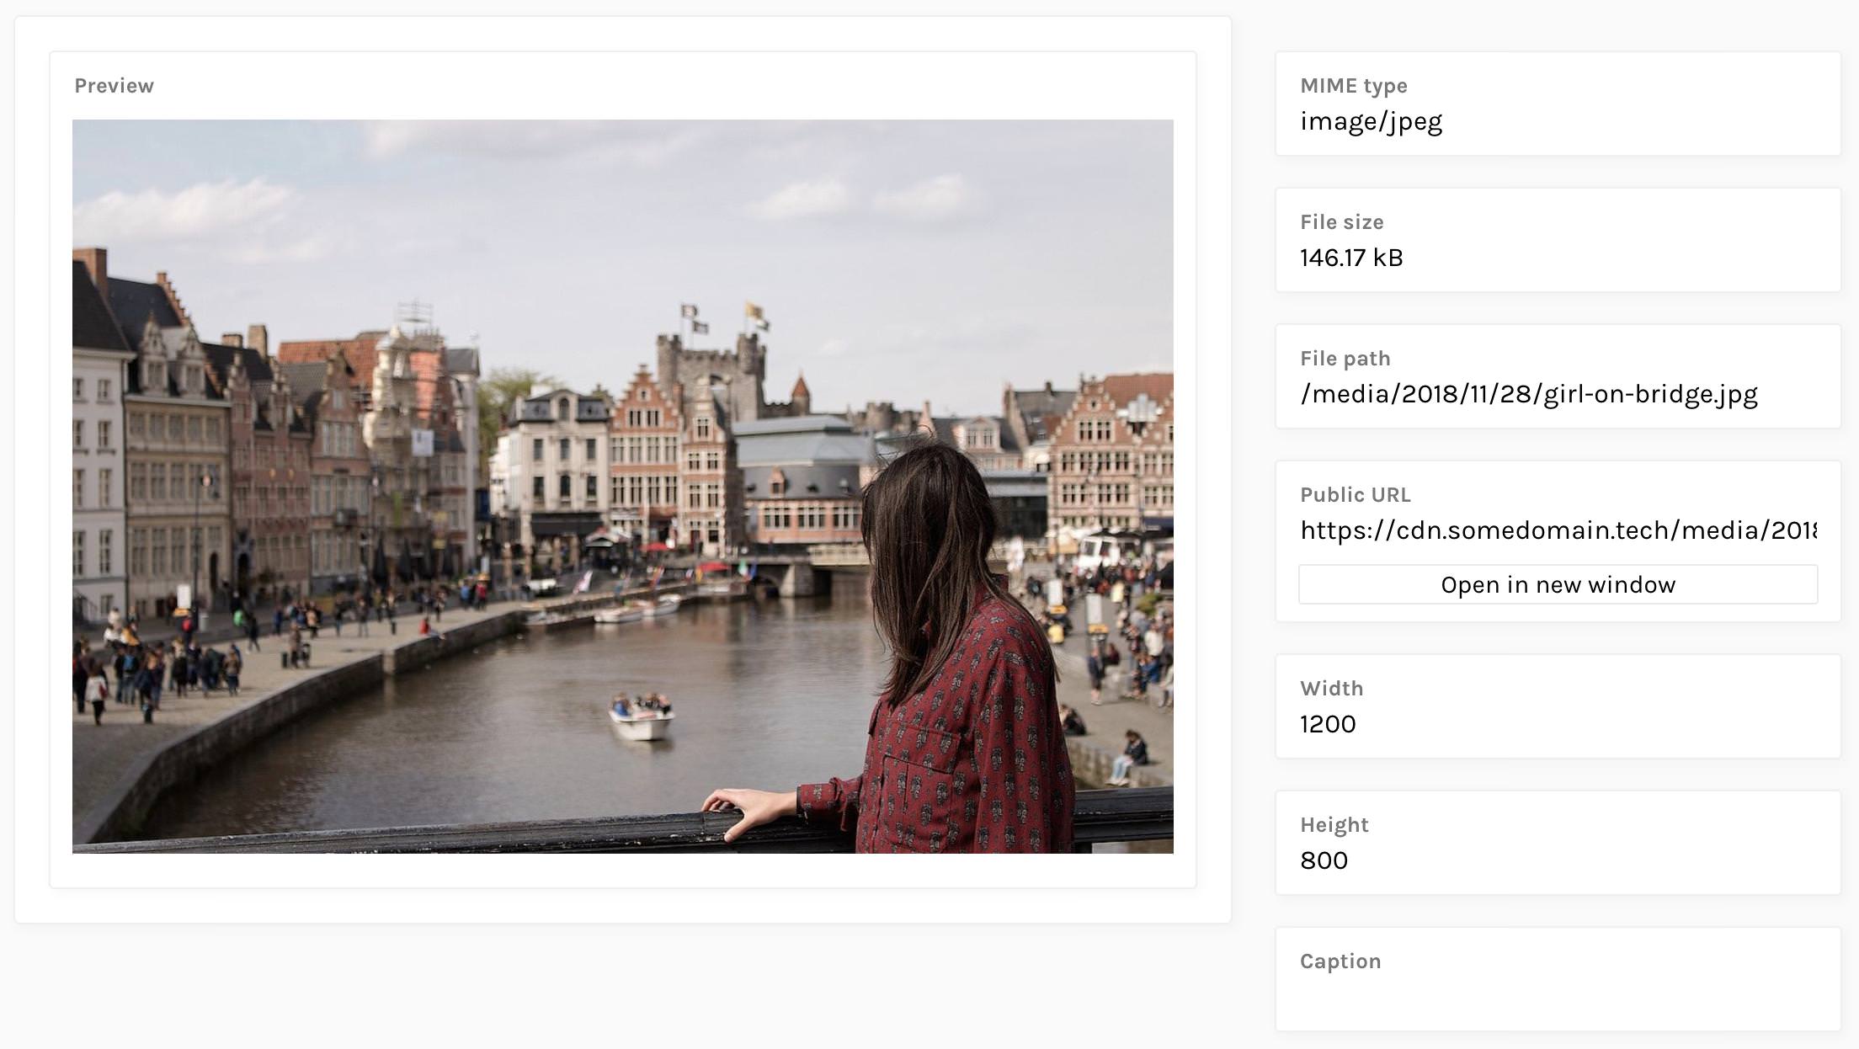Image resolution: width=1859 pixels, height=1049 pixels.
Task: Click the Public URL label
Action: point(1355,495)
